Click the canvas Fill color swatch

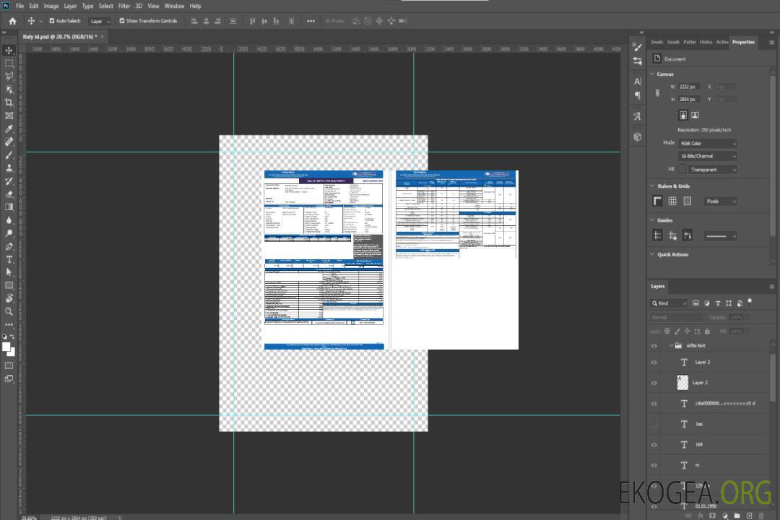[x=682, y=169]
